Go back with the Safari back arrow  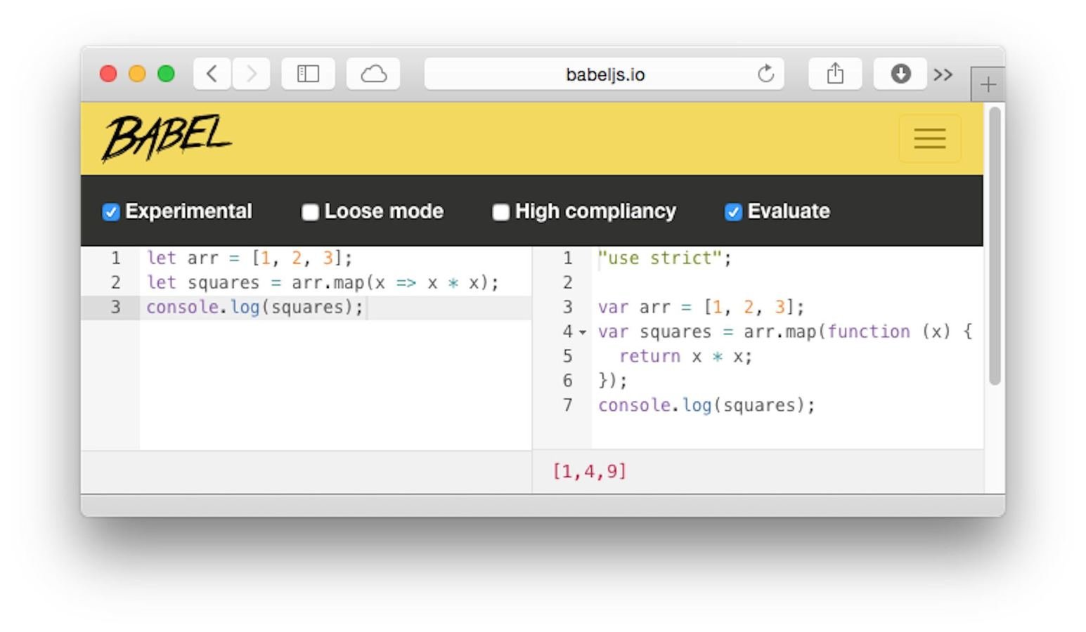tap(212, 74)
